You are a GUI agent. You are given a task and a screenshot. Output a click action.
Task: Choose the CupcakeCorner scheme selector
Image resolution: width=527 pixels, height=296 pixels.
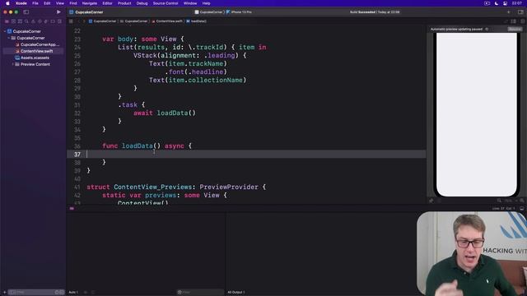[208, 12]
